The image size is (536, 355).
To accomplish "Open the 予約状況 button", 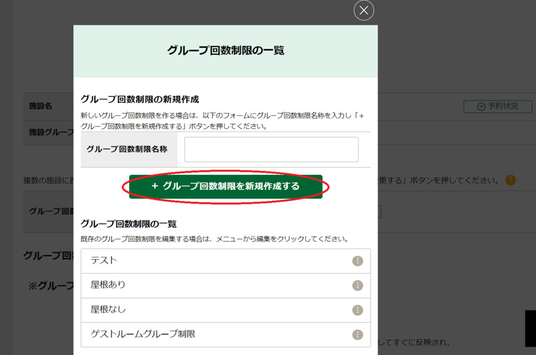I will coord(497,106).
